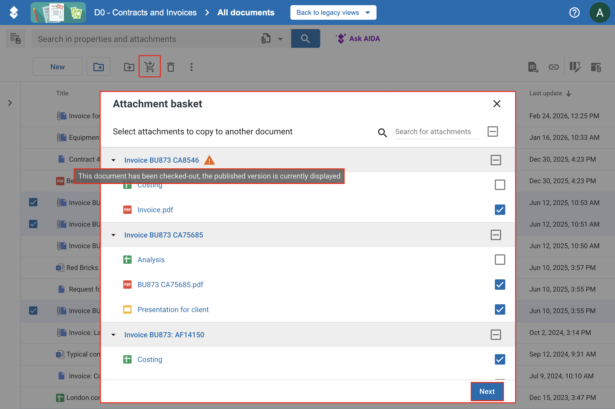The image size is (615, 409).
Task: Collapse the Invoice BU873 CA8546 group arrow
Action: (x=113, y=160)
